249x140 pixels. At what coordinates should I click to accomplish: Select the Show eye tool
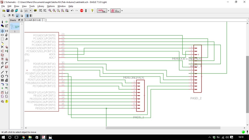click(7, 22)
